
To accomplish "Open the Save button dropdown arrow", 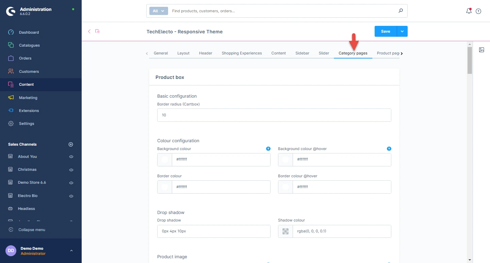I will [402, 31].
